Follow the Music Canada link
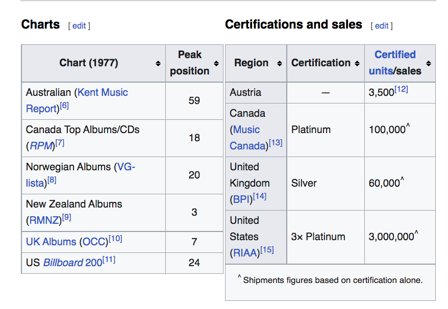Image resolution: width=448 pixels, height=309 pixels. [x=247, y=130]
